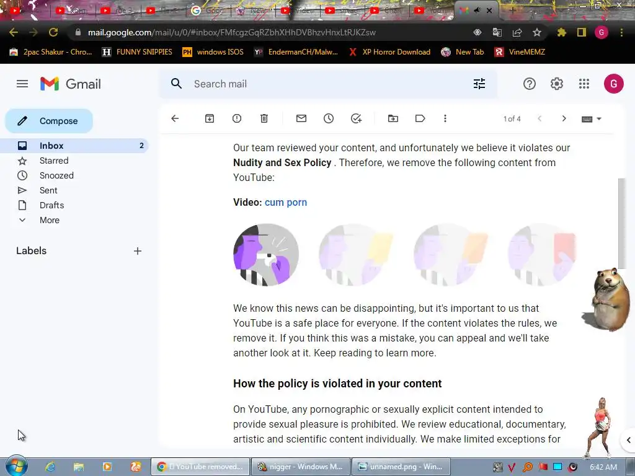635x476 pixels.
Task: Click the translate page icon
Action: (x=497, y=32)
